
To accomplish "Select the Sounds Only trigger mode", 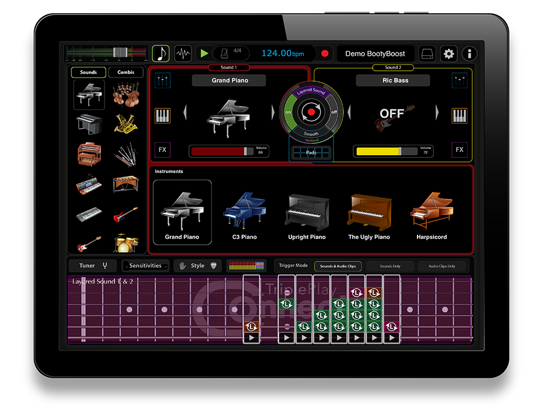I will pyautogui.click(x=390, y=266).
